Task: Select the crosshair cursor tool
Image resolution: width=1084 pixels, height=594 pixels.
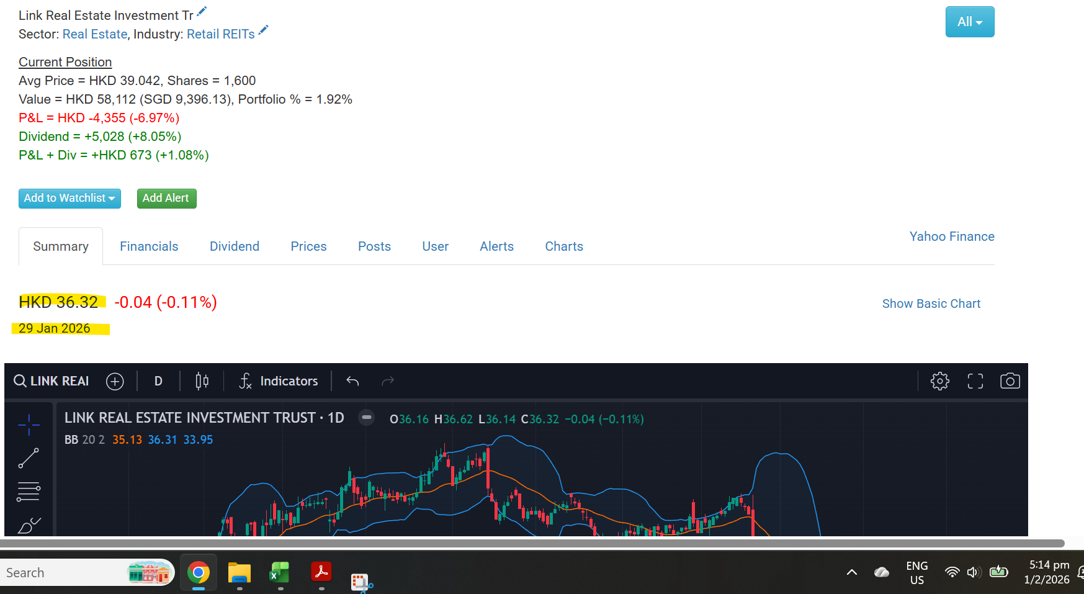Action: coord(29,425)
